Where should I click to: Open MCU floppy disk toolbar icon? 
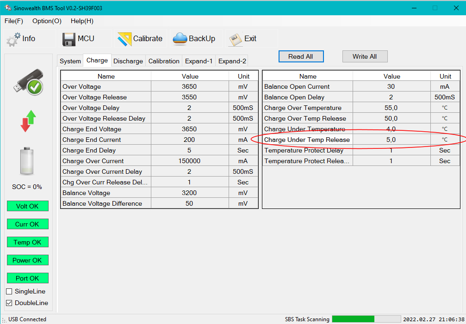tap(69, 39)
